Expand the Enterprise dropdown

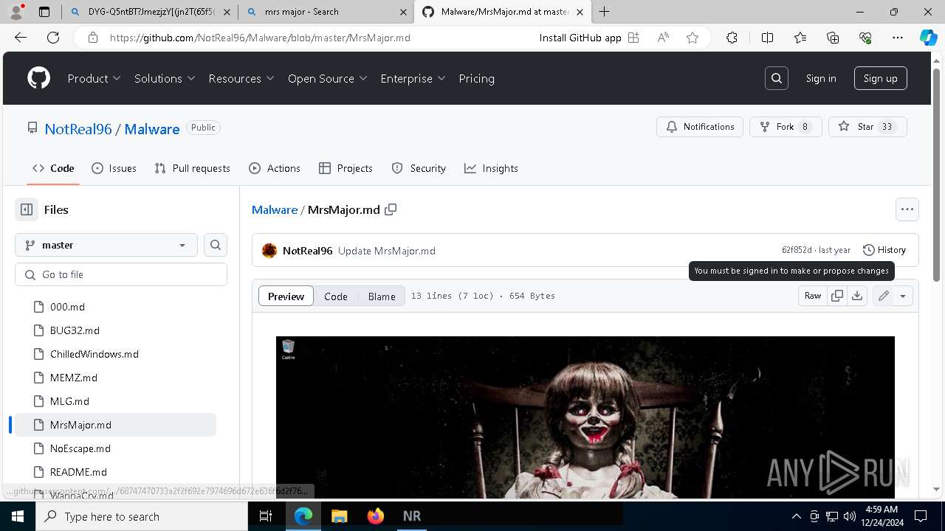413,78
